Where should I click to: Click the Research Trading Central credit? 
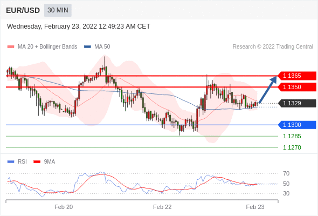click(273, 47)
